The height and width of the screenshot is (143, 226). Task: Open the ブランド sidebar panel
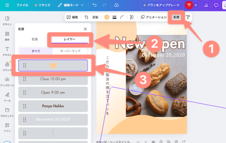(7, 67)
